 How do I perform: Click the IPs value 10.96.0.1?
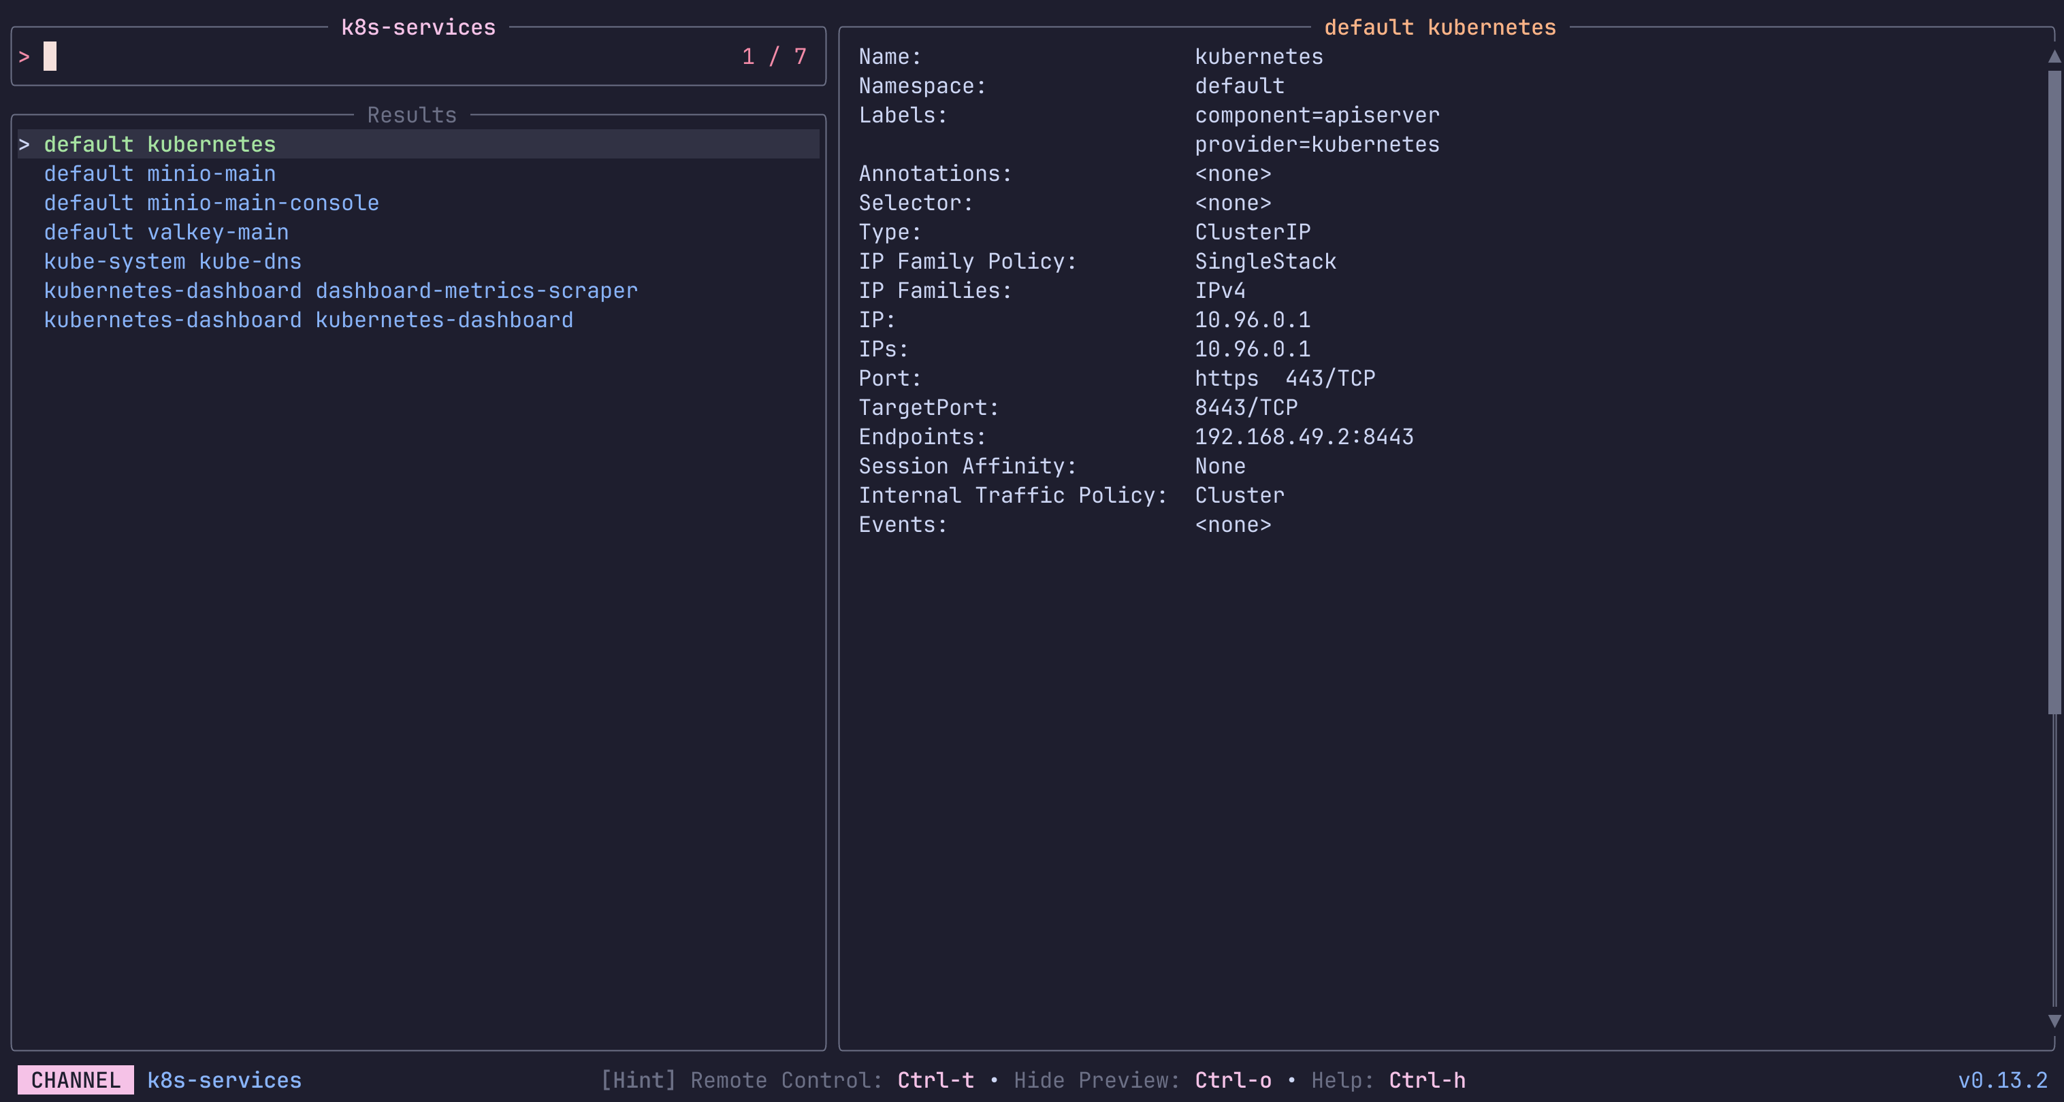point(1253,349)
